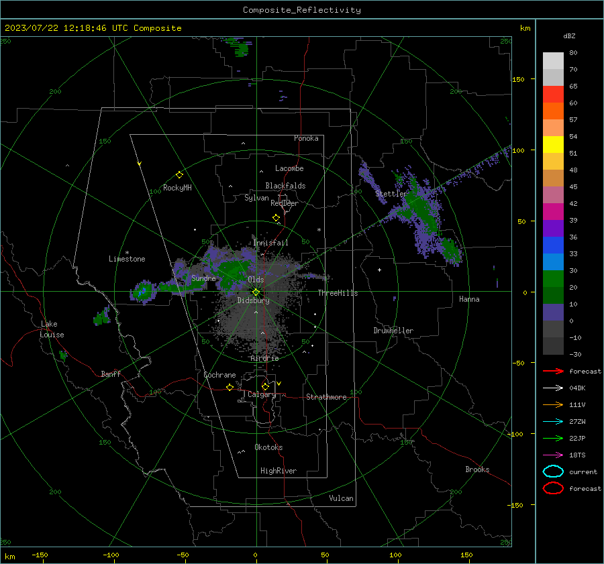Select the ThreeHills label

[x=338, y=293]
